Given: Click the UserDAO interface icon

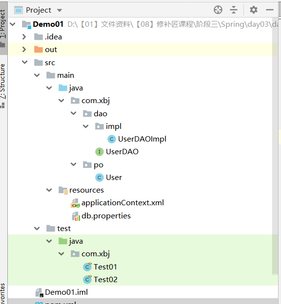Looking at the screenshot, I should coord(100,152).
